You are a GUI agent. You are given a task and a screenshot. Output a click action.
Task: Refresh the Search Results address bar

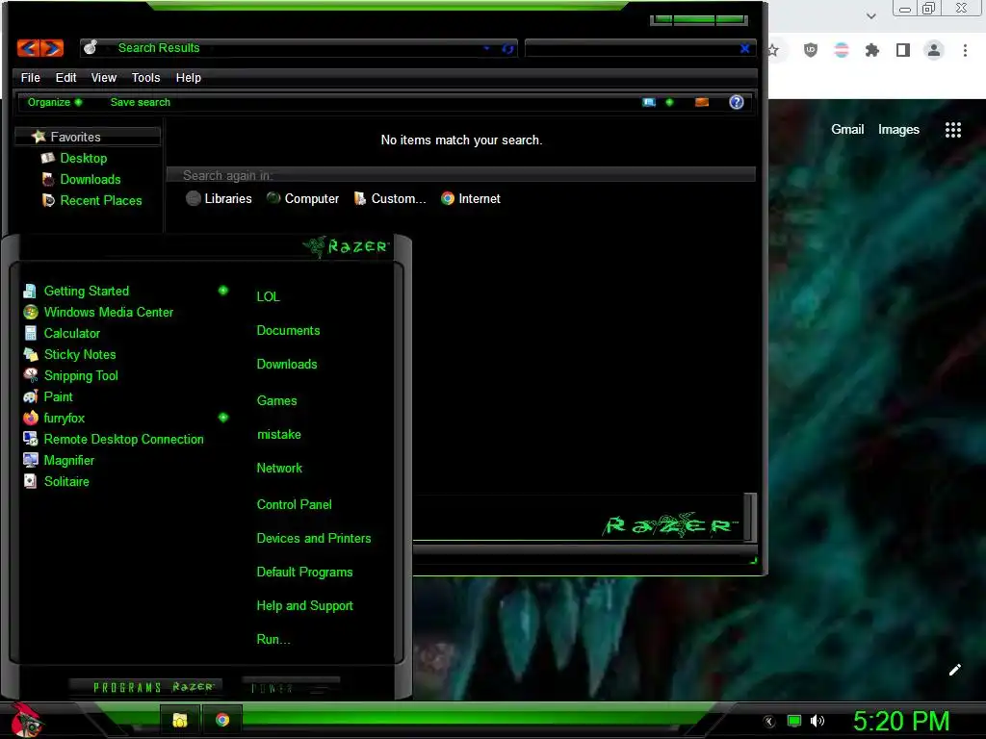click(x=507, y=48)
